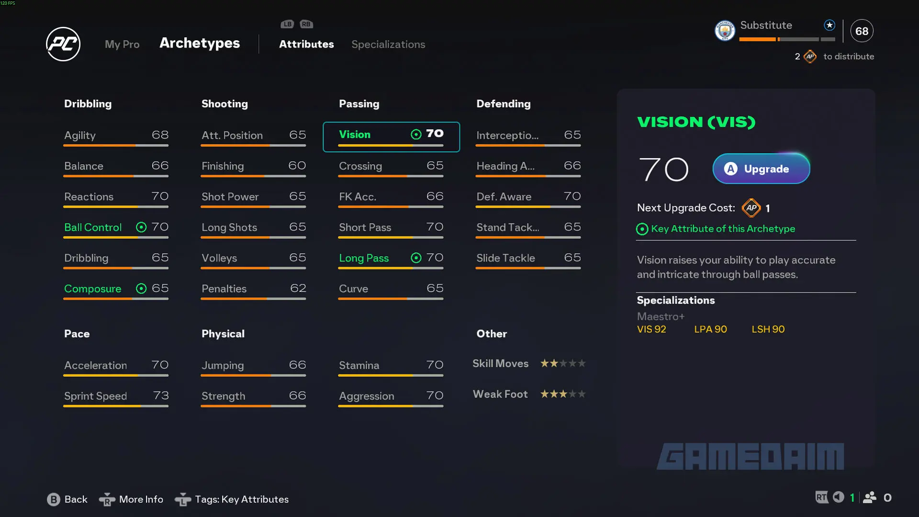919x517 pixels.
Task: Click the Agility progress bar
Action: [x=116, y=145]
